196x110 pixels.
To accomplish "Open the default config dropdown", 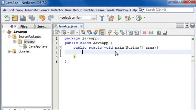I will [x=94, y=18].
